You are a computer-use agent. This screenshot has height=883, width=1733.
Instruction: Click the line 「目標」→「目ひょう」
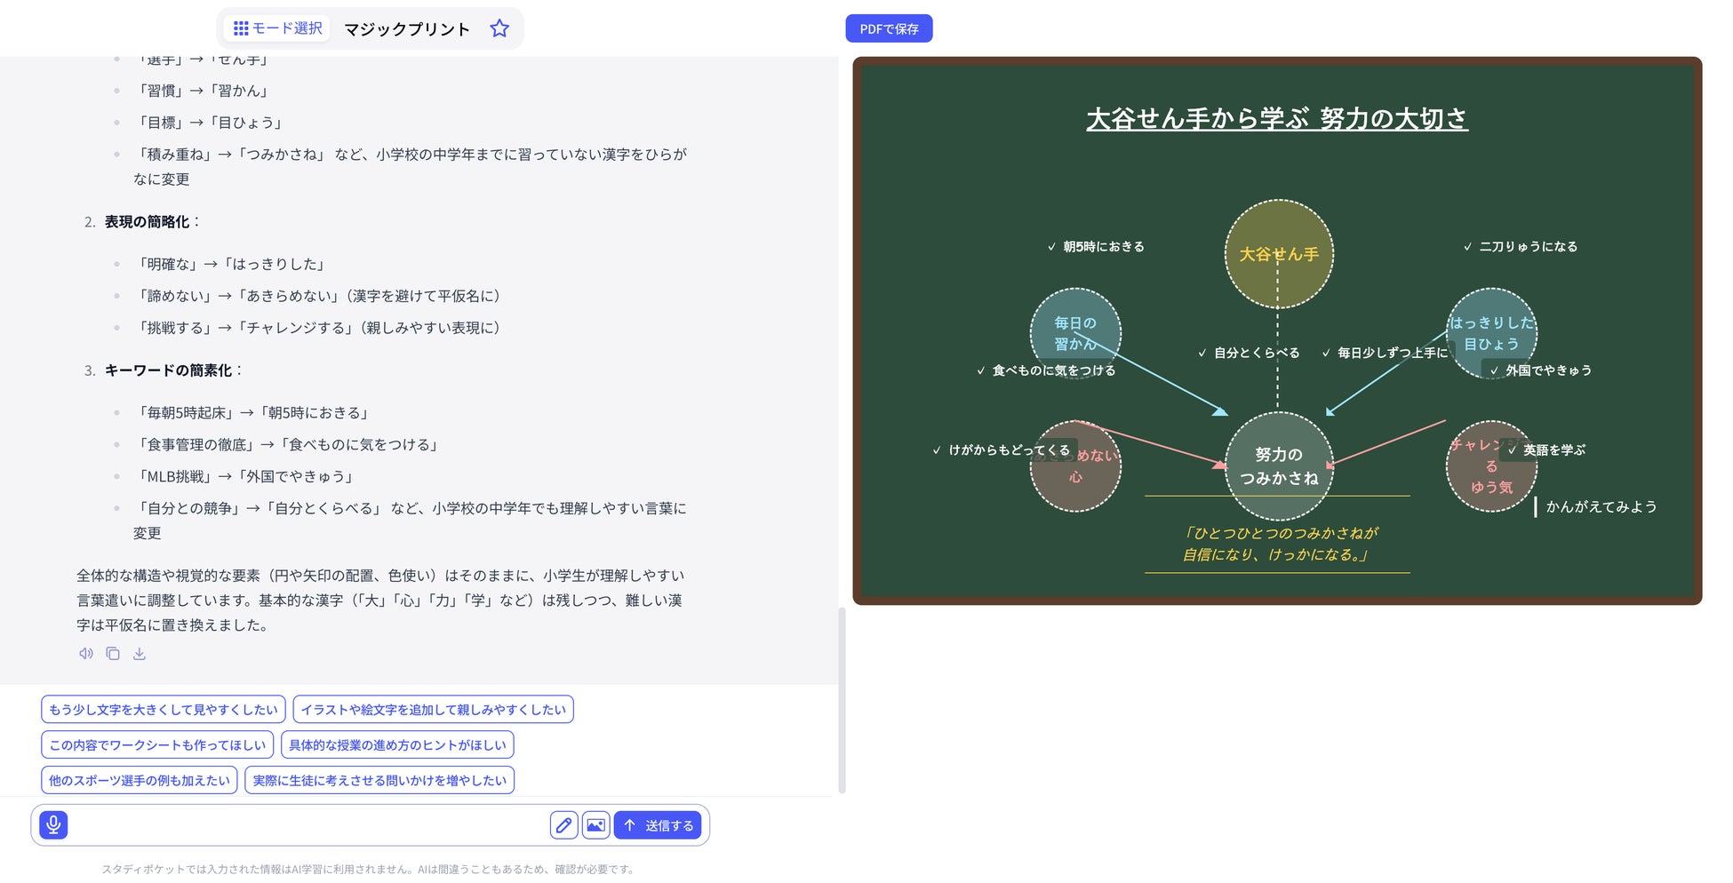(x=209, y=123)
